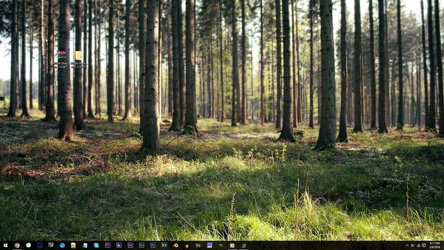
Task: Open the volume control in system tray
Action: (x=413, y=245)
